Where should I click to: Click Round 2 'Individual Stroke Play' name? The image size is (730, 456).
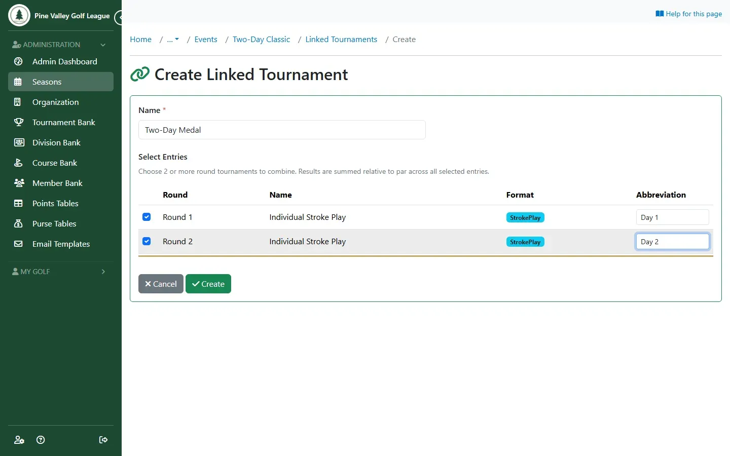click(x=308, y=241)
